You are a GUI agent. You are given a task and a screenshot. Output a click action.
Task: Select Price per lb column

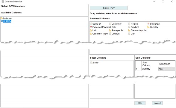(117, 30)
